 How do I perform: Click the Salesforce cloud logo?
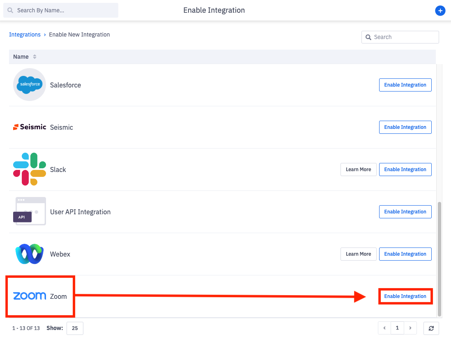[30, 85]
